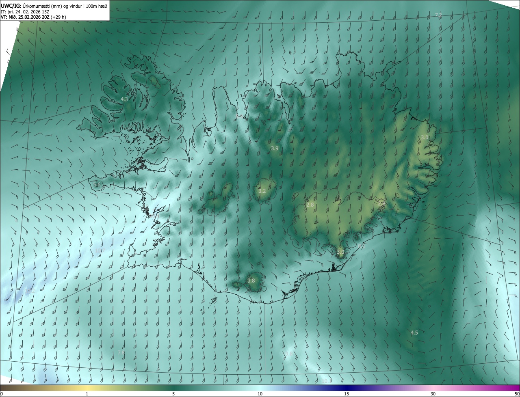Click the faint 7.8 value label over the southwest ocean
The height and width of the screenshot is (397, 520).
tap(121, 353)
